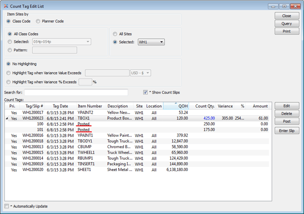The height and width of the screenshot is (214, 304).
Task: Select the Planner Code radio button
Action: click(x=39, y=21)
